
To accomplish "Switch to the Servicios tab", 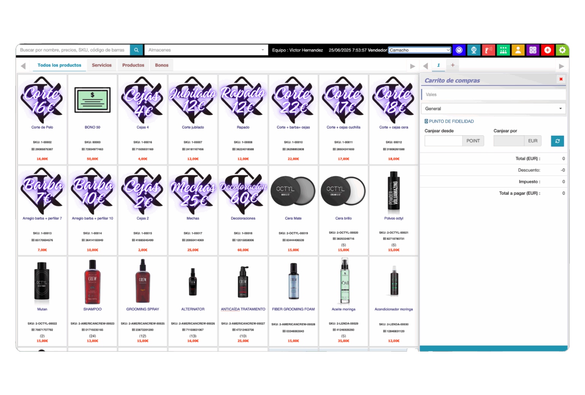I will coord(102,65).
